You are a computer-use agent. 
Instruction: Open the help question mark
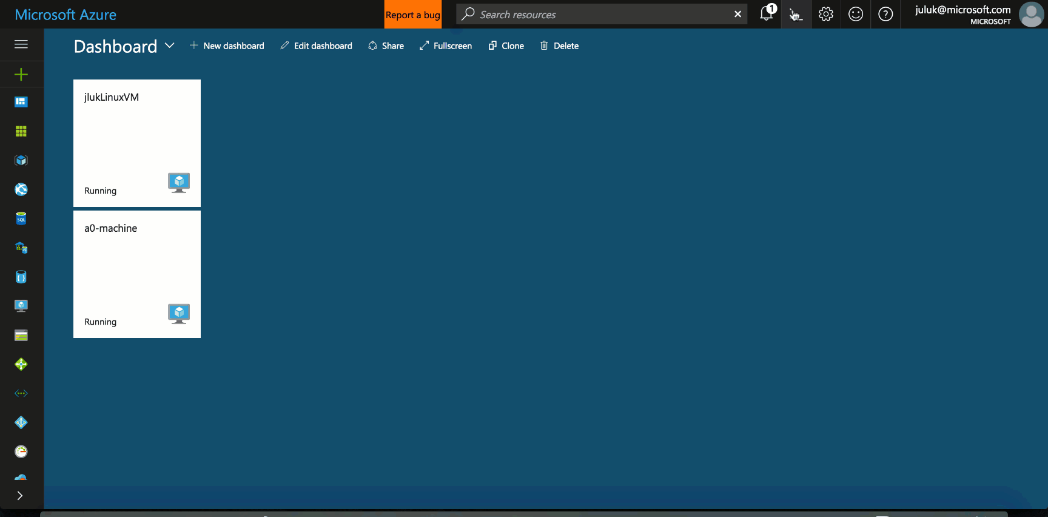[x=885, y=14]
